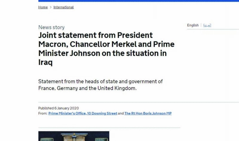Click the summary paragraph about France, Germany
The width and height of the screenshot is (239, 141).
pyautogui.click(x=100, y=85)
